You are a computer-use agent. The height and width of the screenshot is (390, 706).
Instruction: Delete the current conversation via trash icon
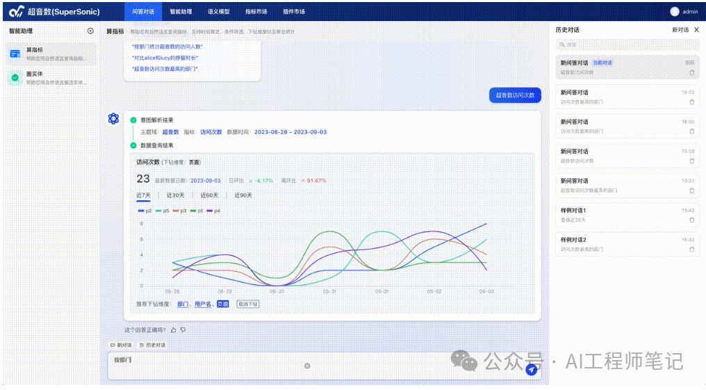point(692,72)
